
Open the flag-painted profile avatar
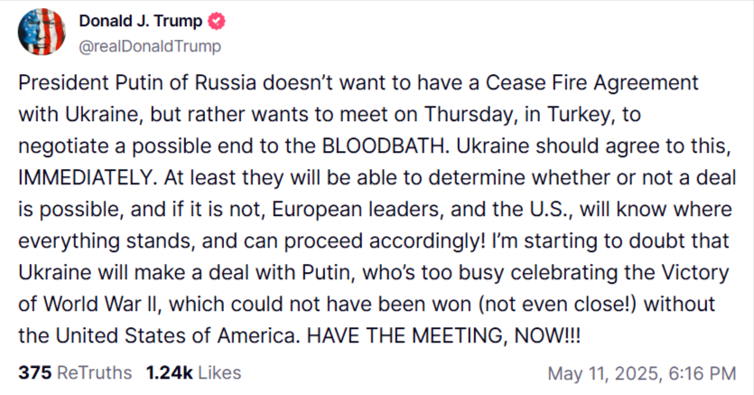(42, 32)
